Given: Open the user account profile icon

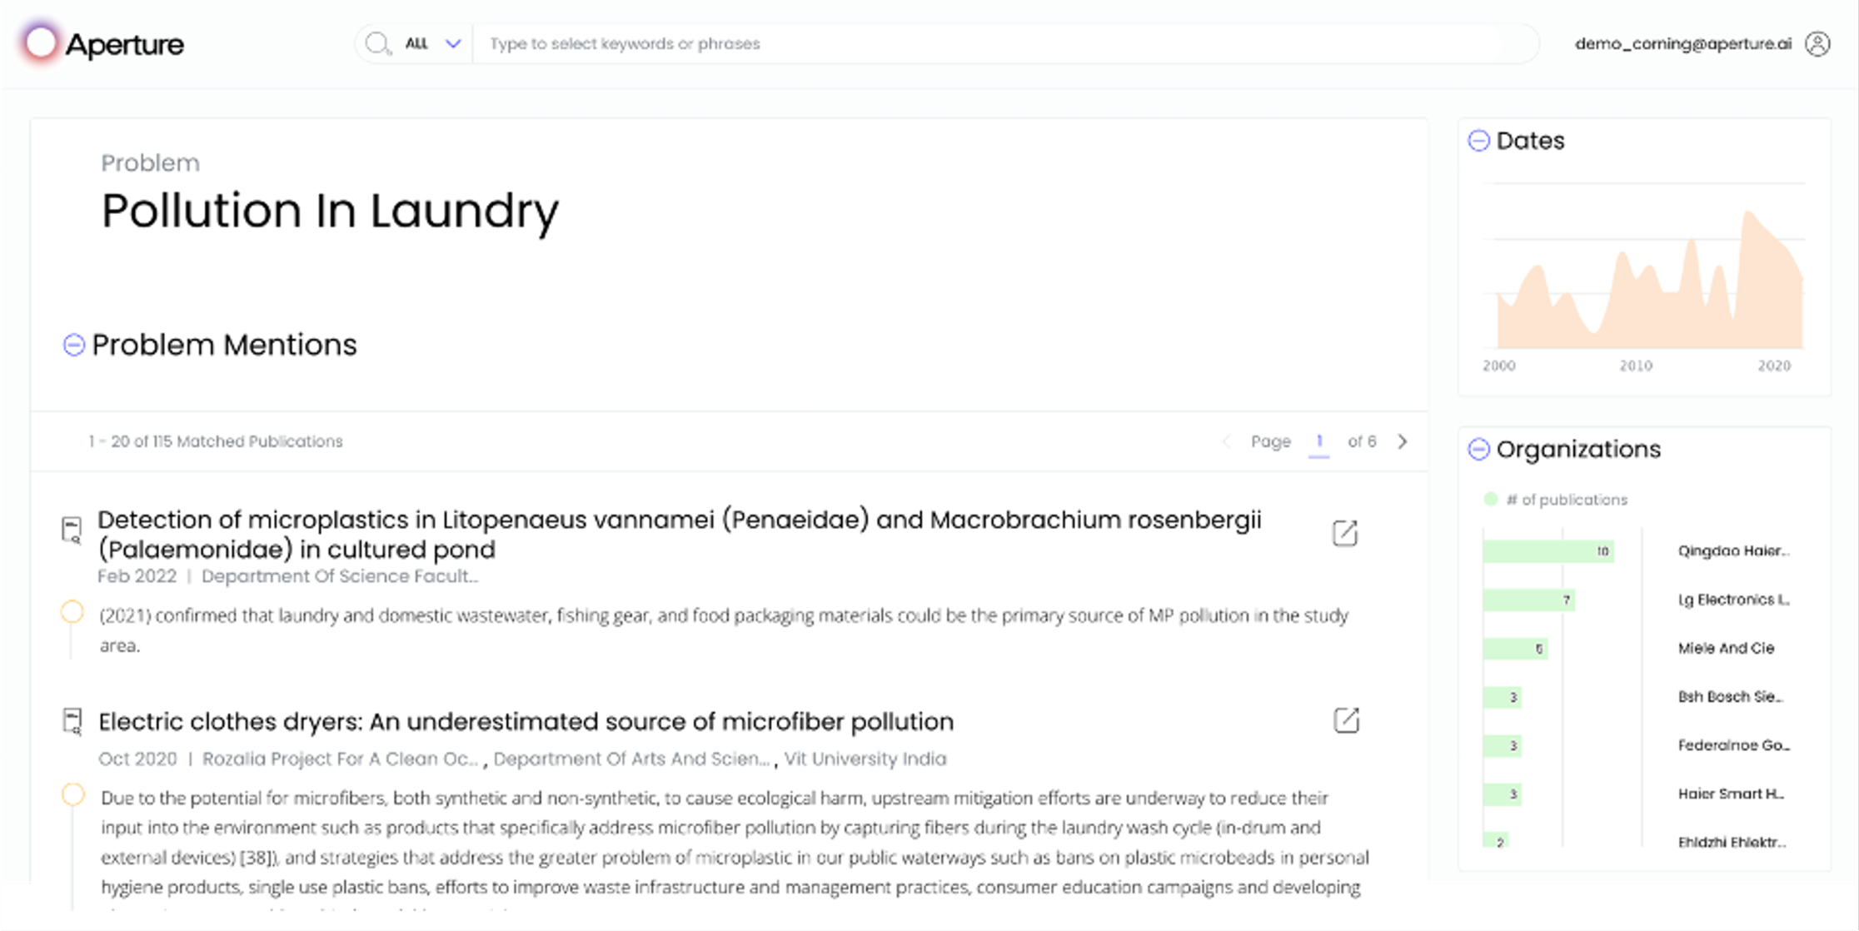Looking at the screenshot, I should coord(1817,44).
